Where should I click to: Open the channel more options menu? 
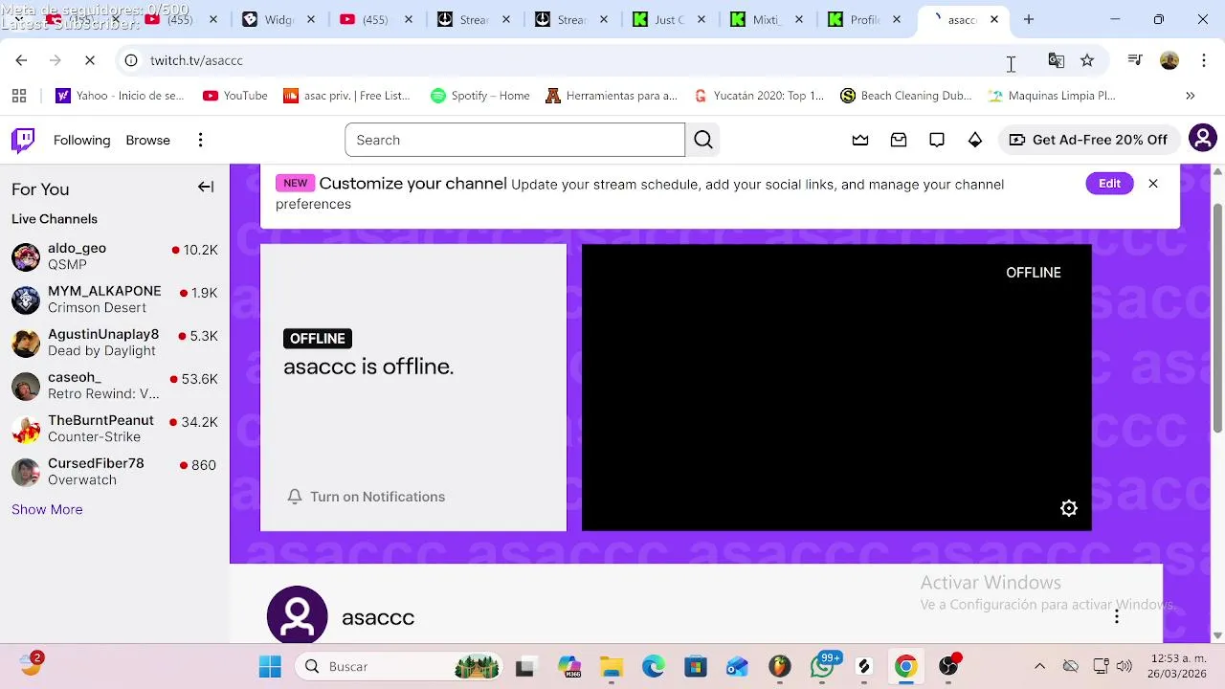[x=1116, y=617]
